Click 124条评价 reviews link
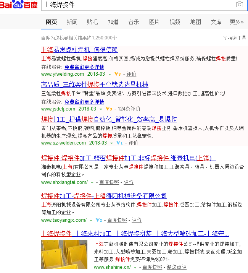Screen dimensions: 248x273 [x=129, y=109]
